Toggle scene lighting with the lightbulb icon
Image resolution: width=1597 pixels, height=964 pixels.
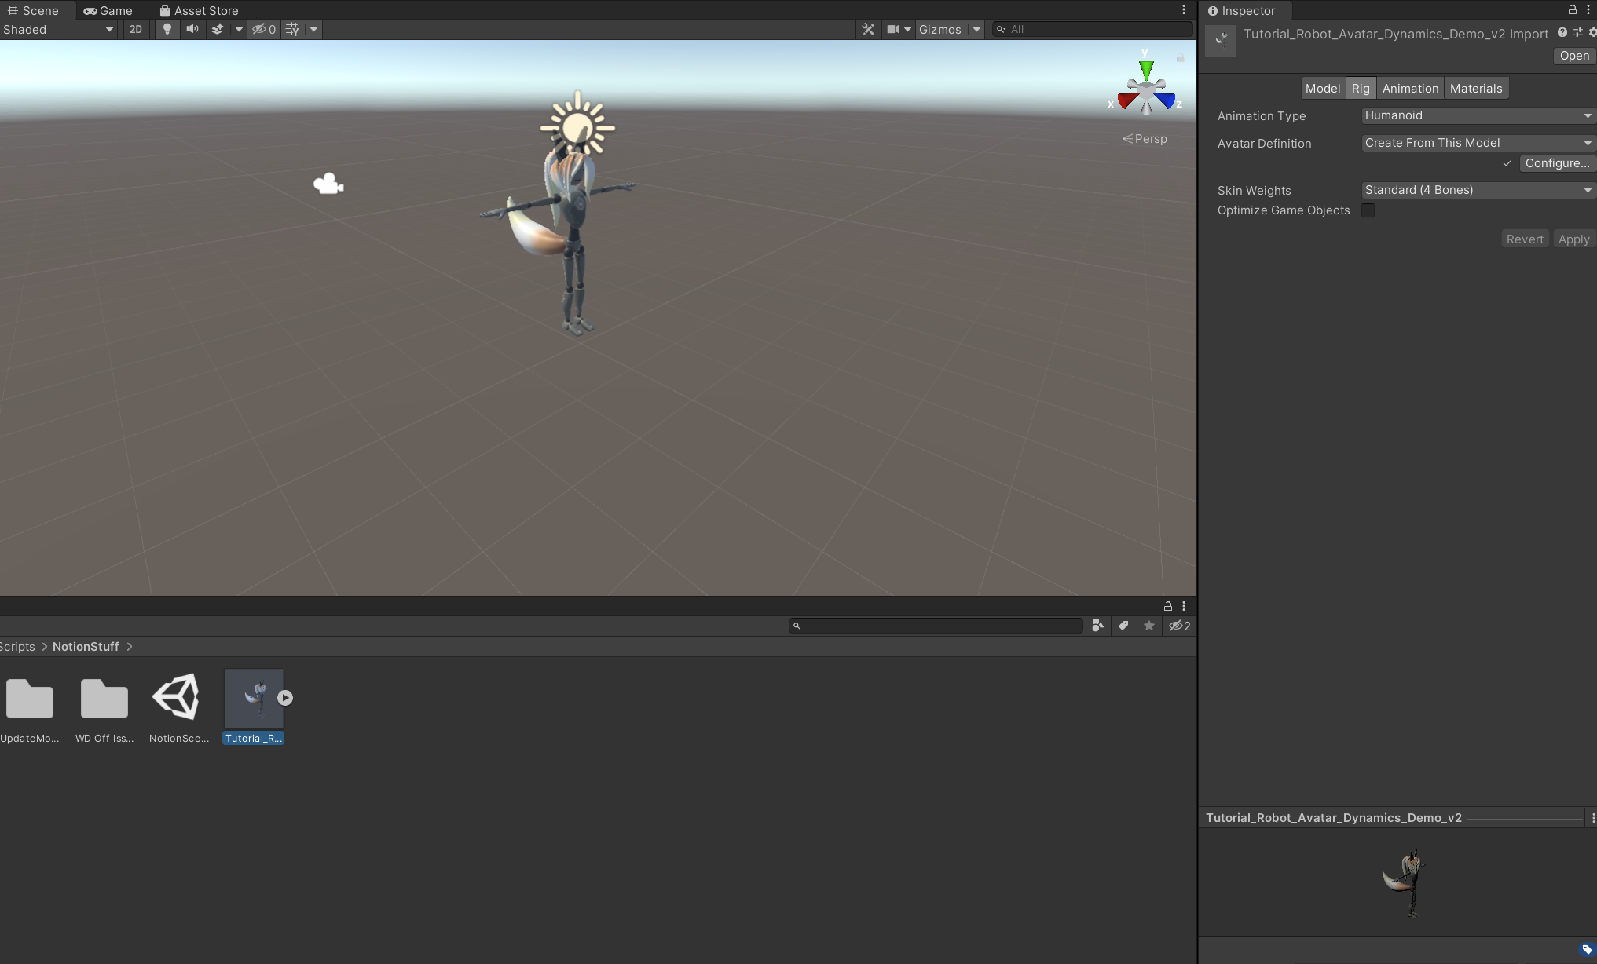click(167, 29)
